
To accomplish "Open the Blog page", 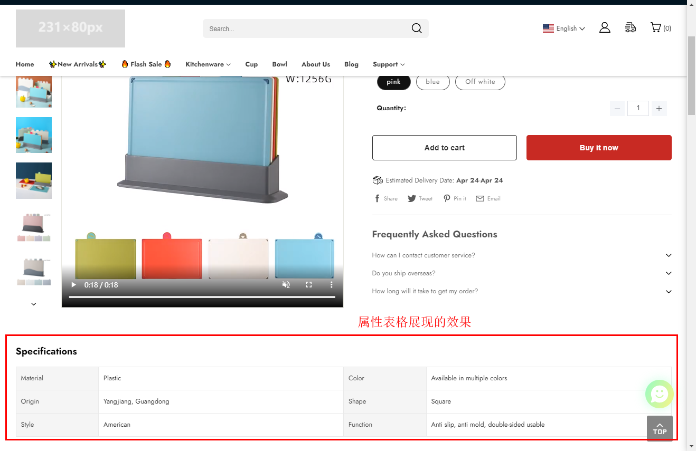I will click(351, 64).
